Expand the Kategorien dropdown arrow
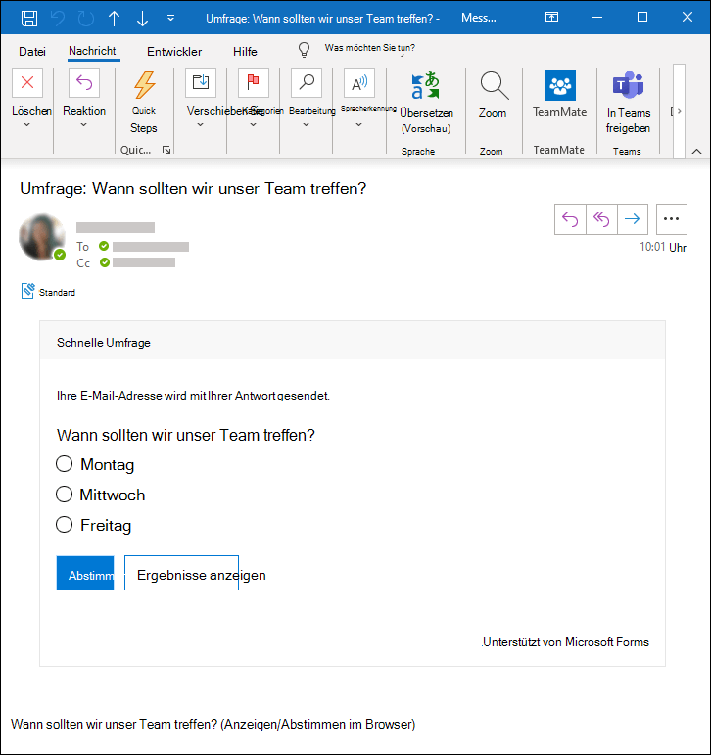 click(x=253, y=124)
